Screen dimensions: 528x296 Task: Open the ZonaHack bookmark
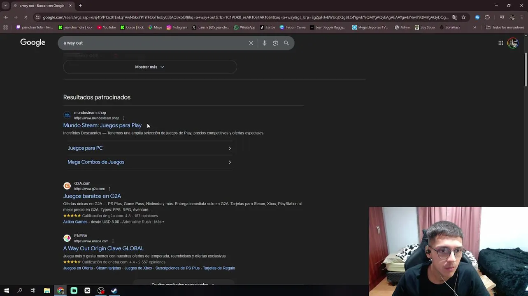[450, 27]
